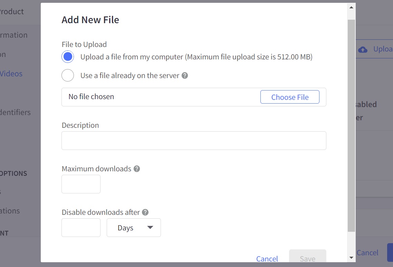Image resolution: width=393 pixels, height=267 pixels.
Task: Click Cancel link in Add New File dialog
Action: (267, 259)
